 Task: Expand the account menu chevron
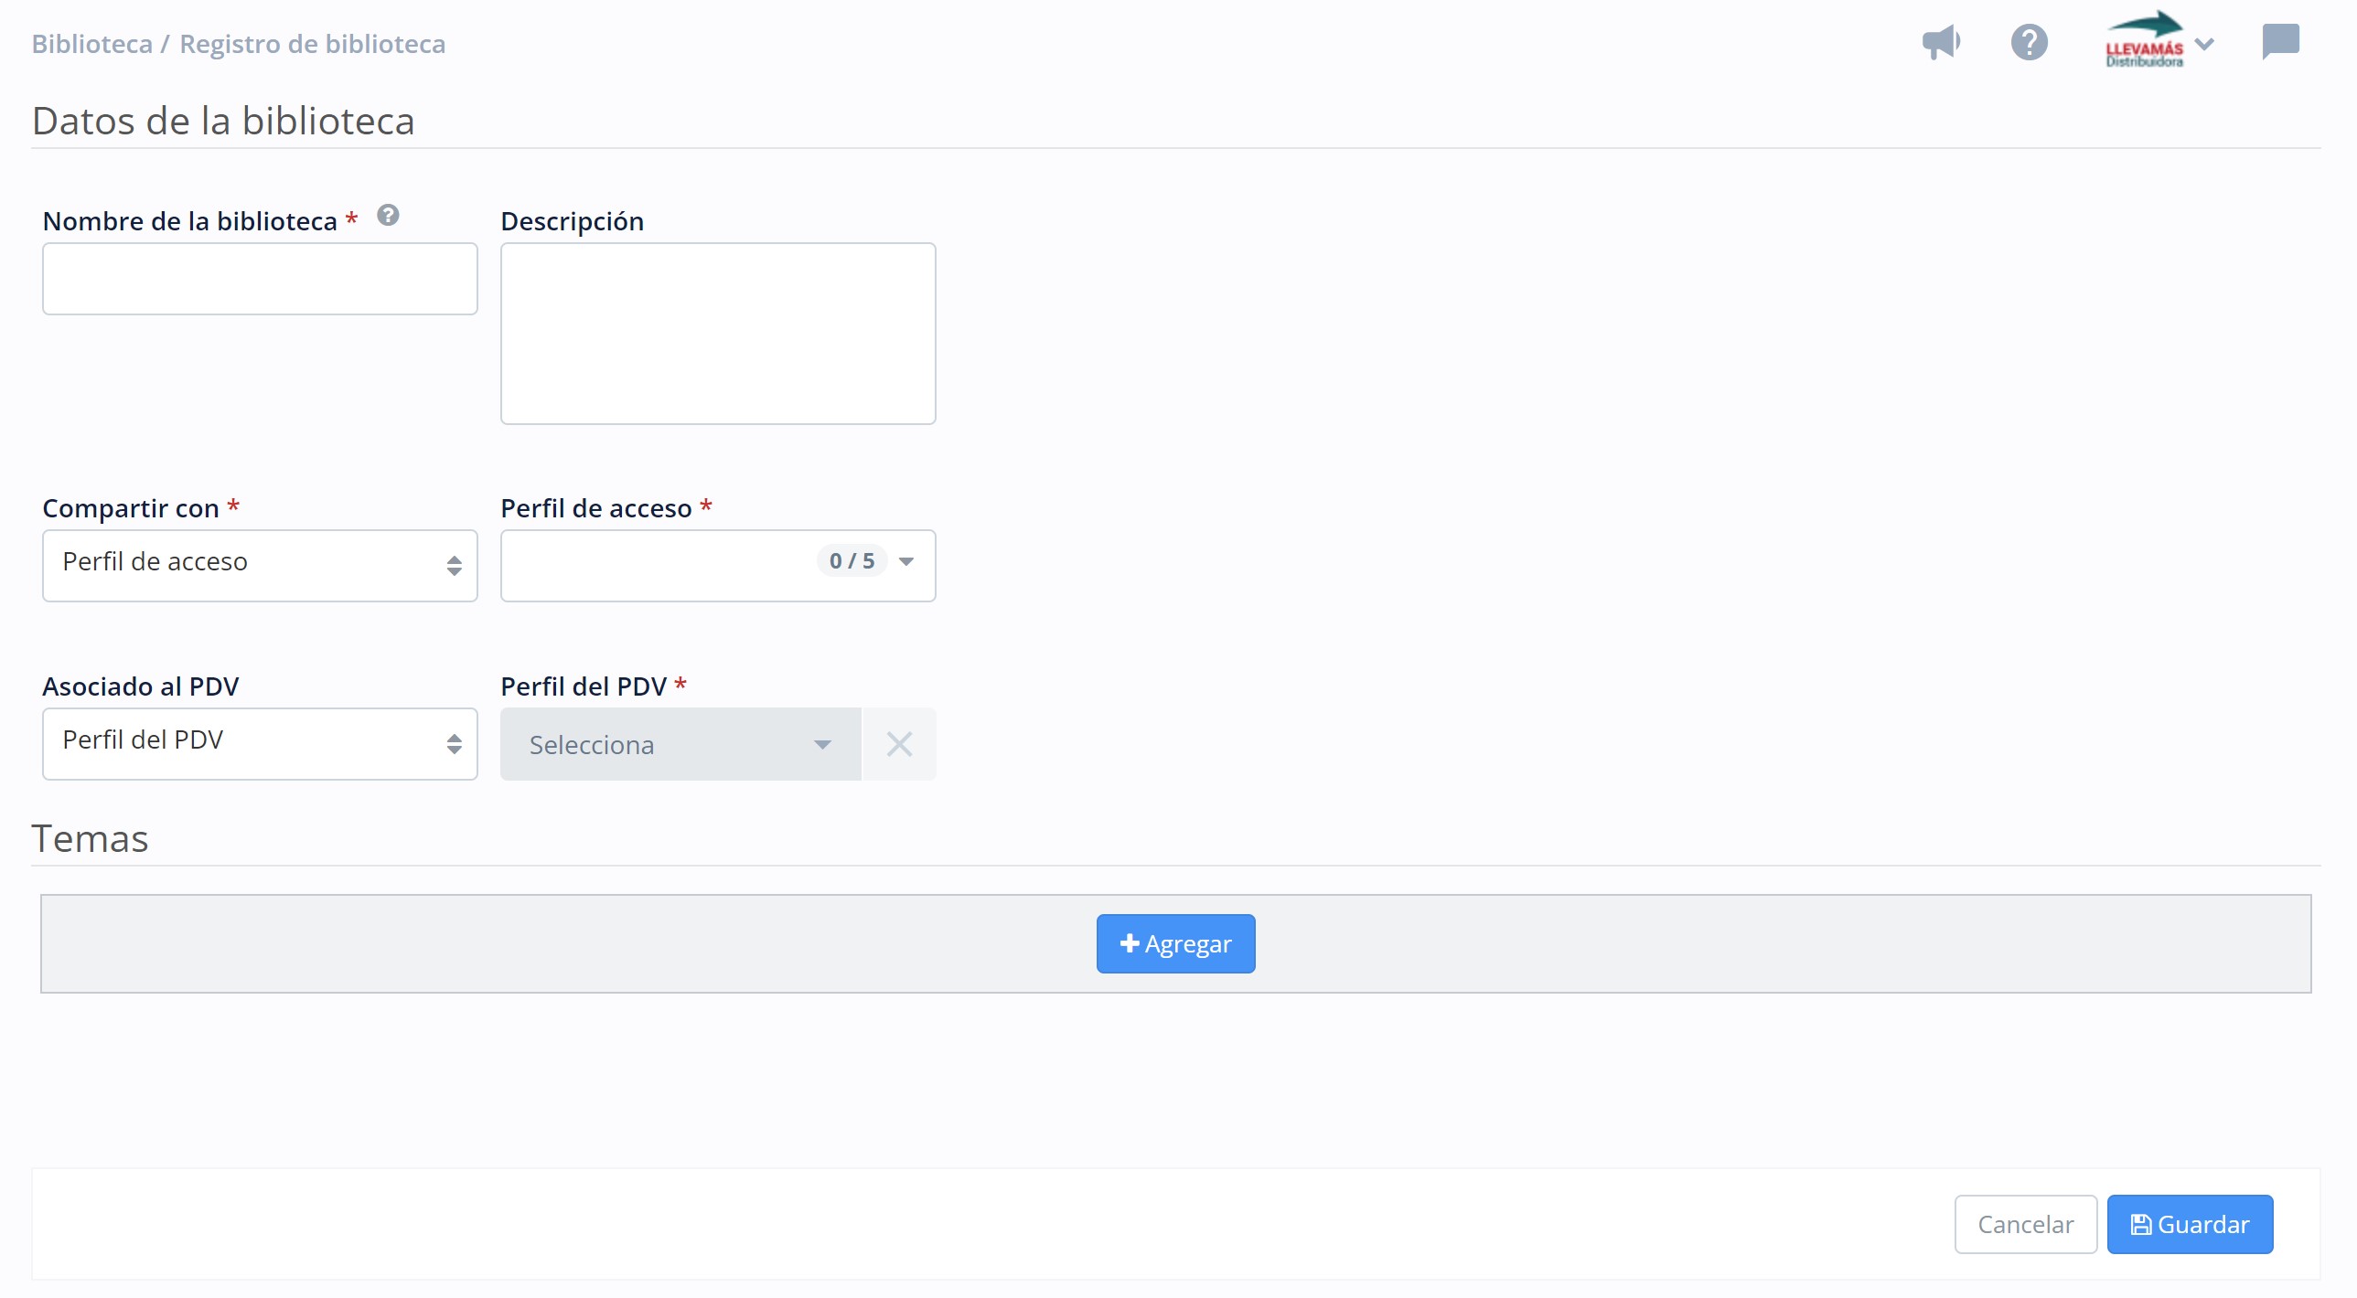(2205, 43)
